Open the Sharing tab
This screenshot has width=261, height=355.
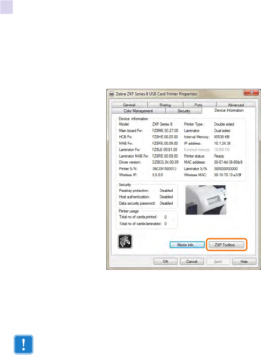pyautogui.click(x=165, y=105)
